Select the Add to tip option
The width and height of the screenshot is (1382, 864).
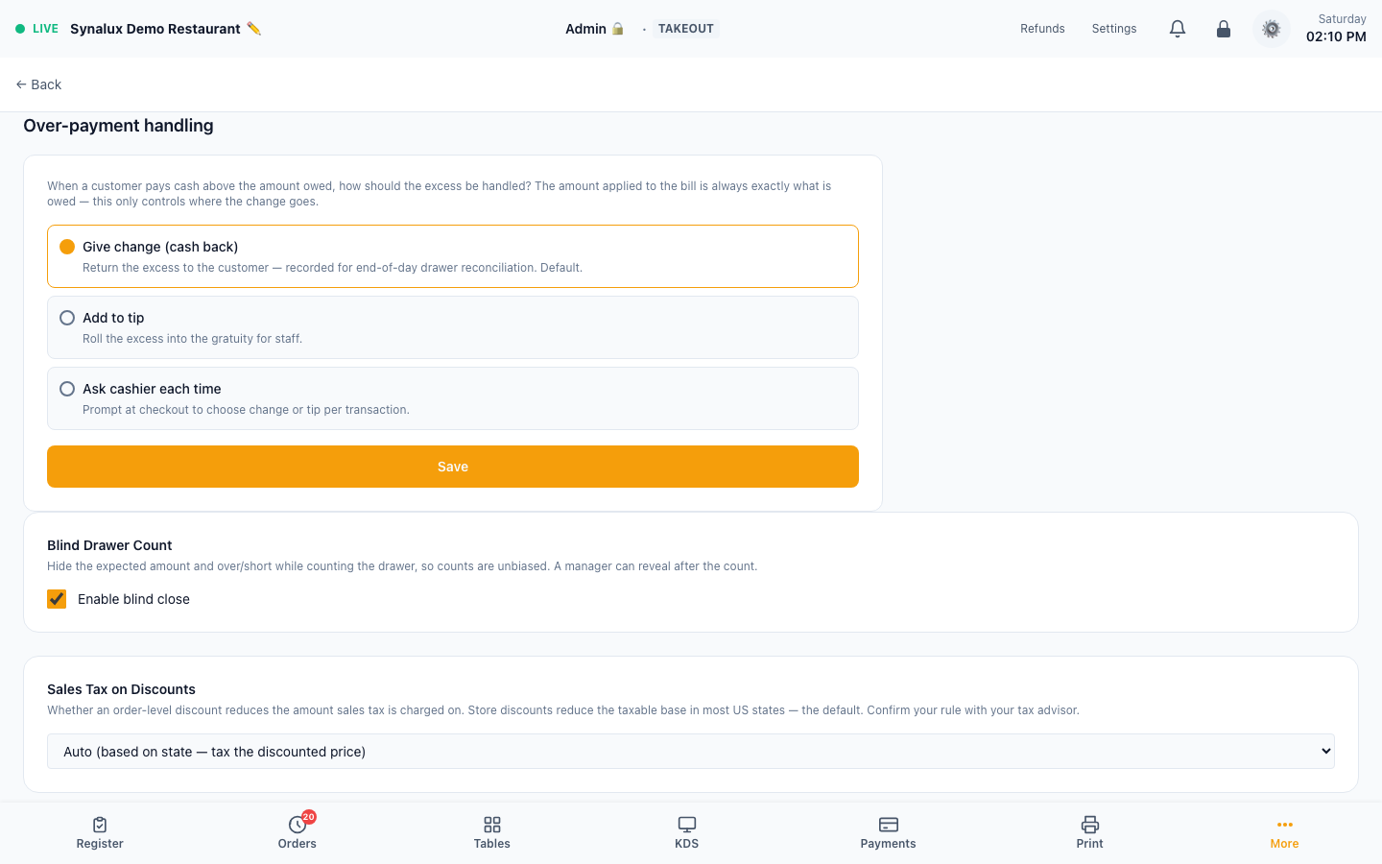tap(453, 327)
